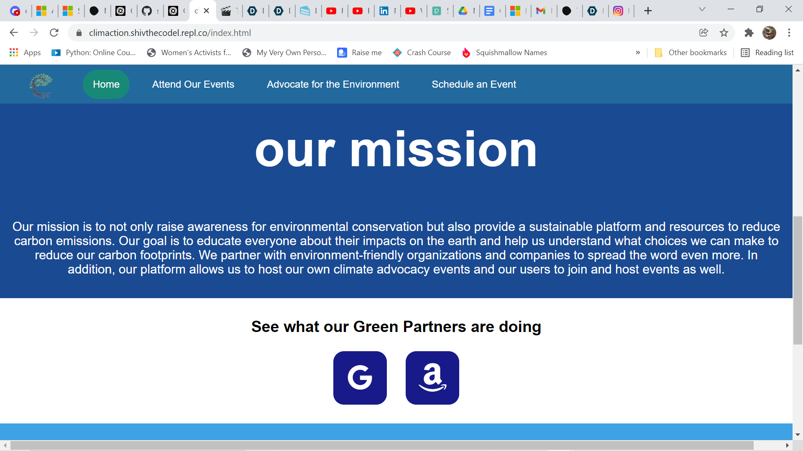Open the tab search dropdown arrow
Viewport: 803px width, 451px height.
(702, 9)
